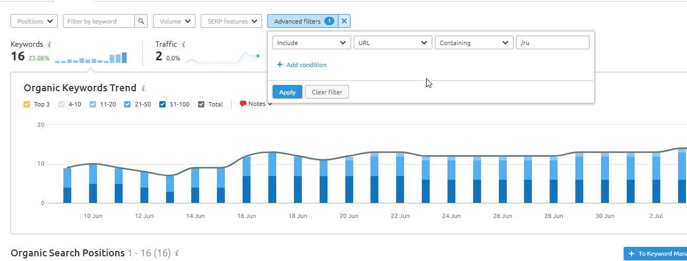This screenshot has height=261, width=687.
Task: Click the Clear filter button
Action: pyautogui.click(x=327, y=92)
